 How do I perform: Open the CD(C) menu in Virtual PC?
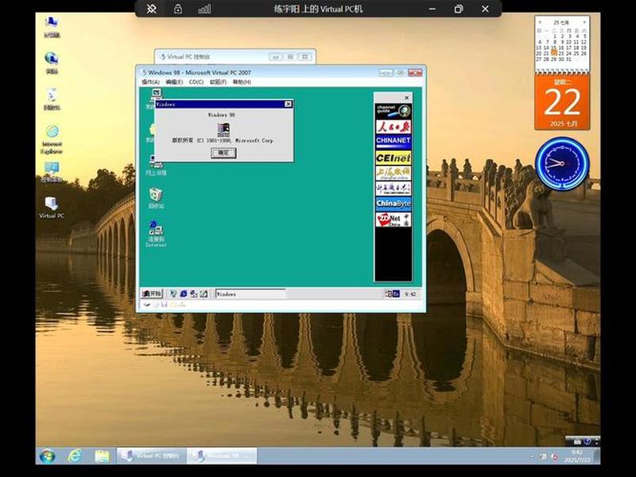pos(196,82)
